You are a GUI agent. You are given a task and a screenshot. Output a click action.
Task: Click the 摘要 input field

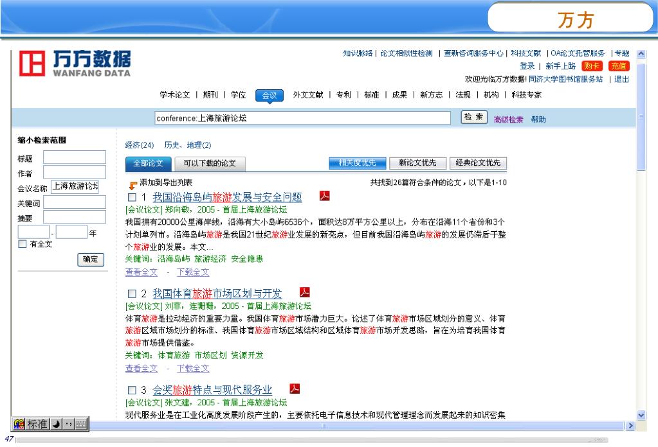pos(75,217)
